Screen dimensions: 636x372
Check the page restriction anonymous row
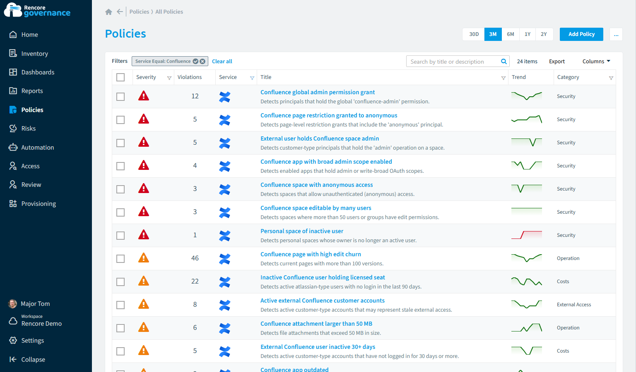(120, 120)
